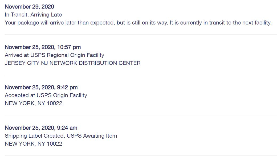
Task: Select the In Transit, Arriving Late status
Action: coord(33,15)
